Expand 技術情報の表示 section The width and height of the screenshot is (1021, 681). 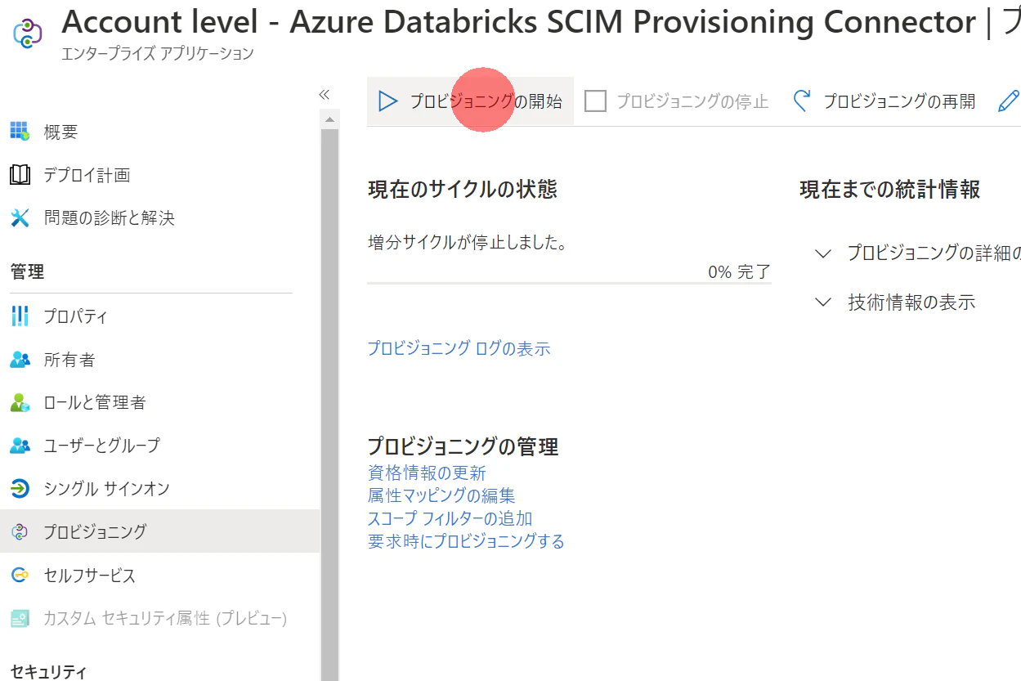coord(823,302)
